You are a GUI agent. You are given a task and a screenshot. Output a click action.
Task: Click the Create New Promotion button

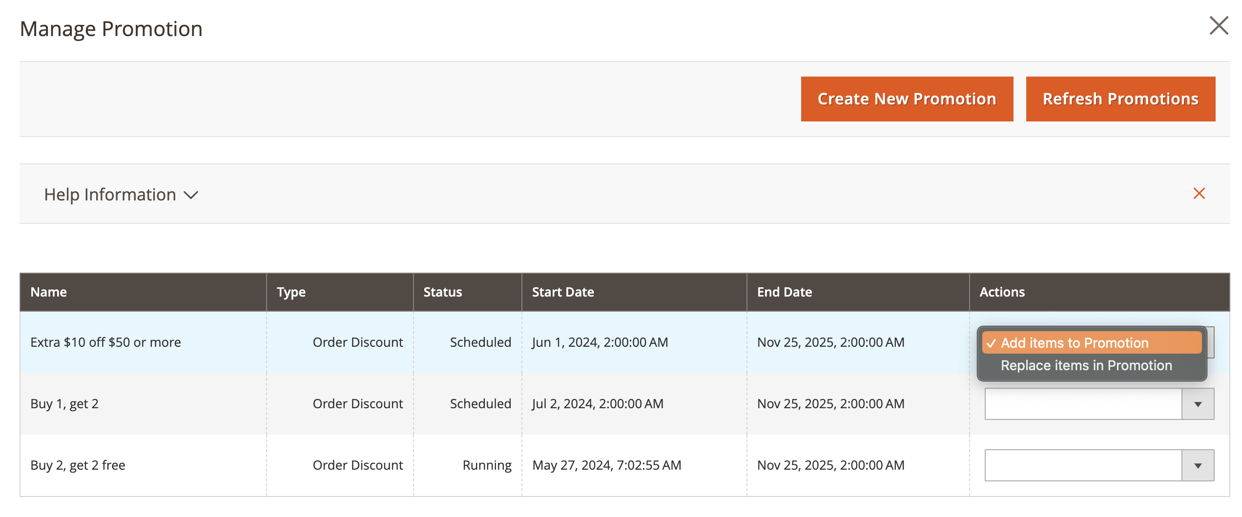tap(907, 99)
